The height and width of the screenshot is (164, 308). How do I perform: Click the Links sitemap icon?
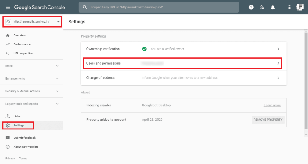[8, 116]
